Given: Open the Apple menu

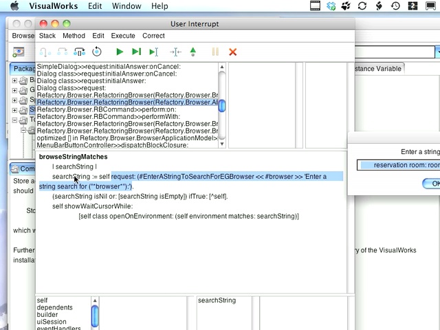Looking at the screenshot, I should [14, 6].
